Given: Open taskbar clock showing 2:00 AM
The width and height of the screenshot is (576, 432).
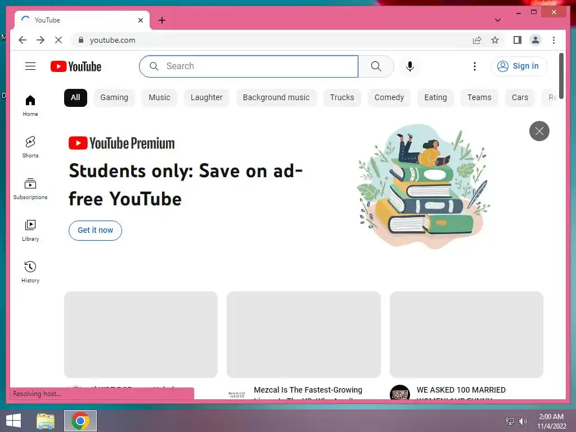Looking at the screenshot, I should (552, 421).
